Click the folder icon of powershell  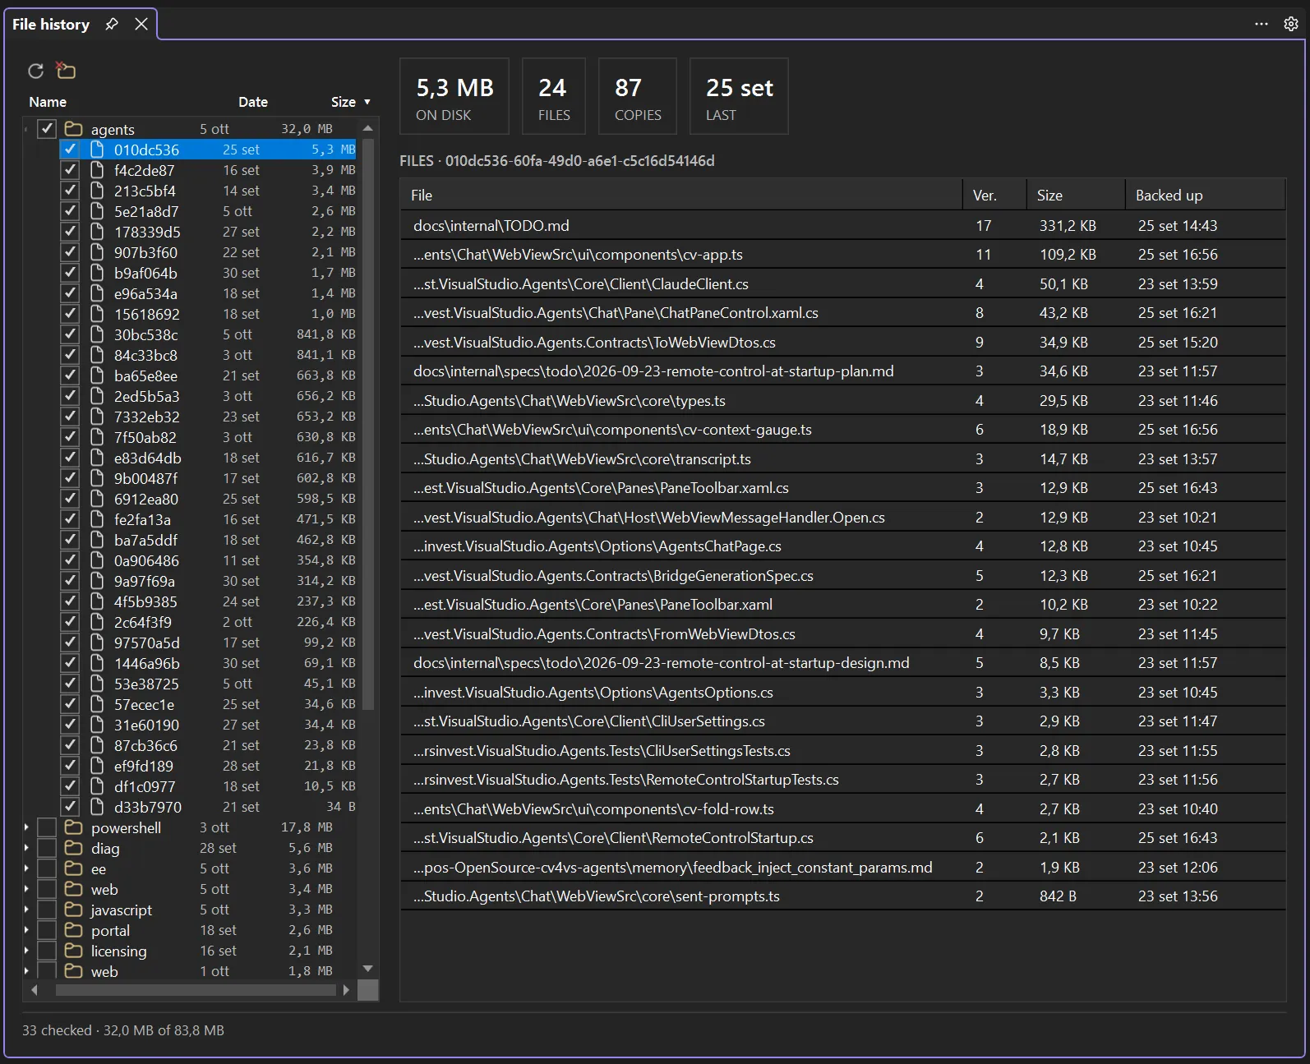tap(74, 827)
